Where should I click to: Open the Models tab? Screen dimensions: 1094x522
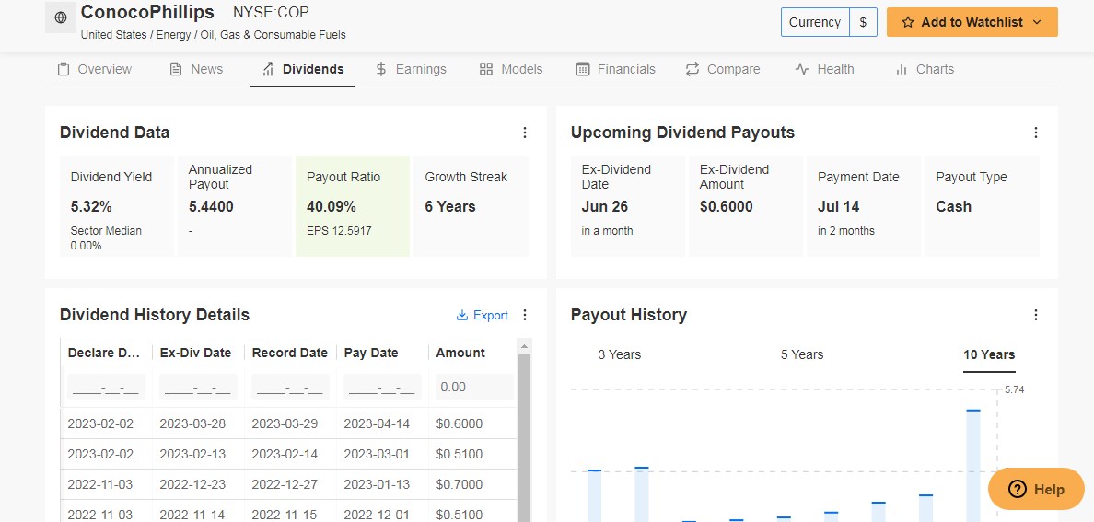pos(511,69)
